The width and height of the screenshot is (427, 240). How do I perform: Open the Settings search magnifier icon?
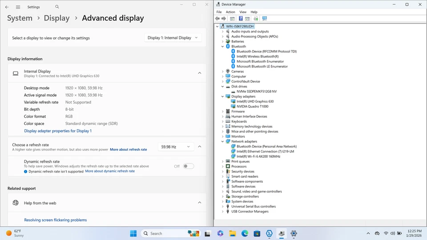point(57,7)
